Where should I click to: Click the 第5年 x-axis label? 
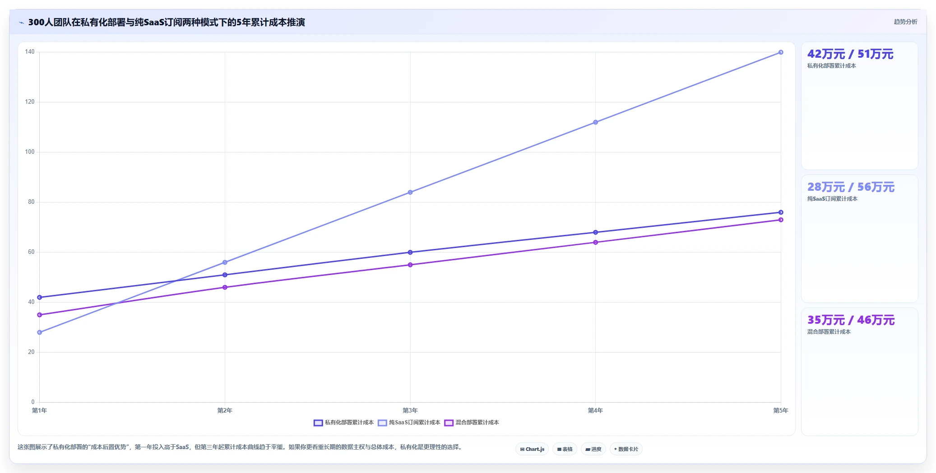click(781, 411)
